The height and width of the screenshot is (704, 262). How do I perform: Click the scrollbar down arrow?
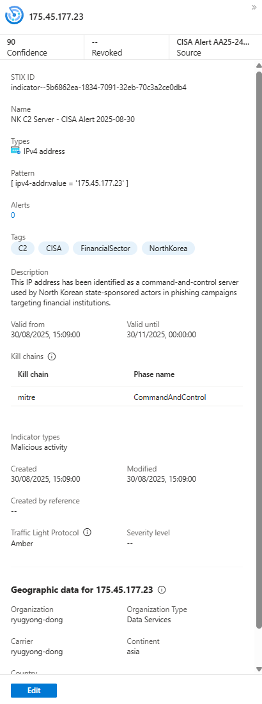point(258,669)
